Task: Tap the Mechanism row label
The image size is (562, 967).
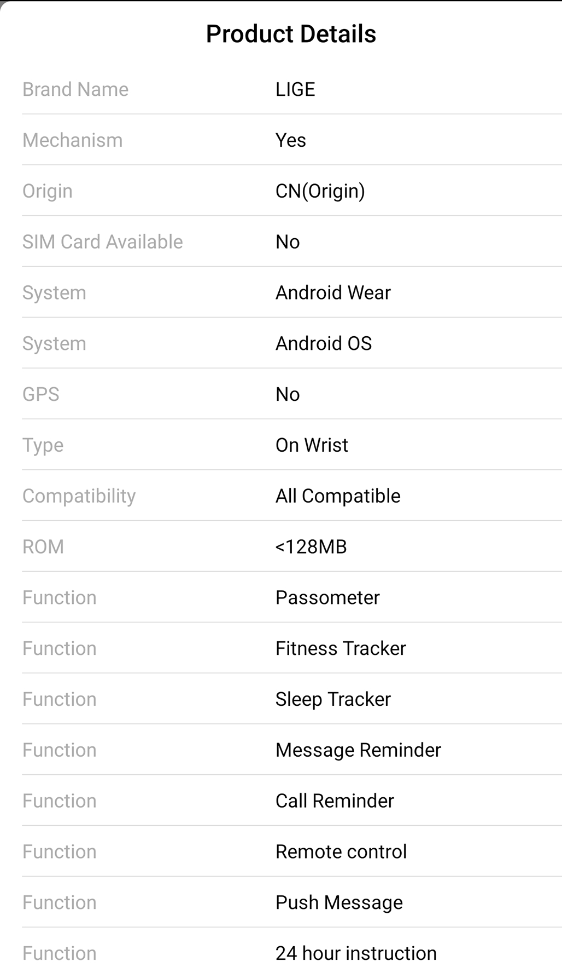Action: tap(73, 140)
